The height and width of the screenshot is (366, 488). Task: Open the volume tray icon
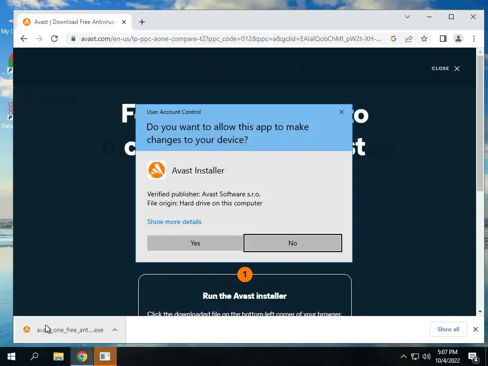point(427,356)
